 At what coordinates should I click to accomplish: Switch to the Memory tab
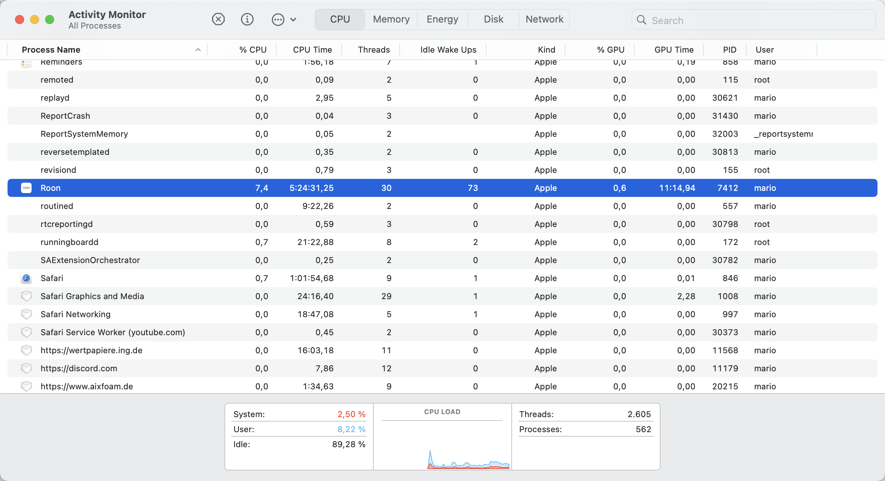(391, 19)
